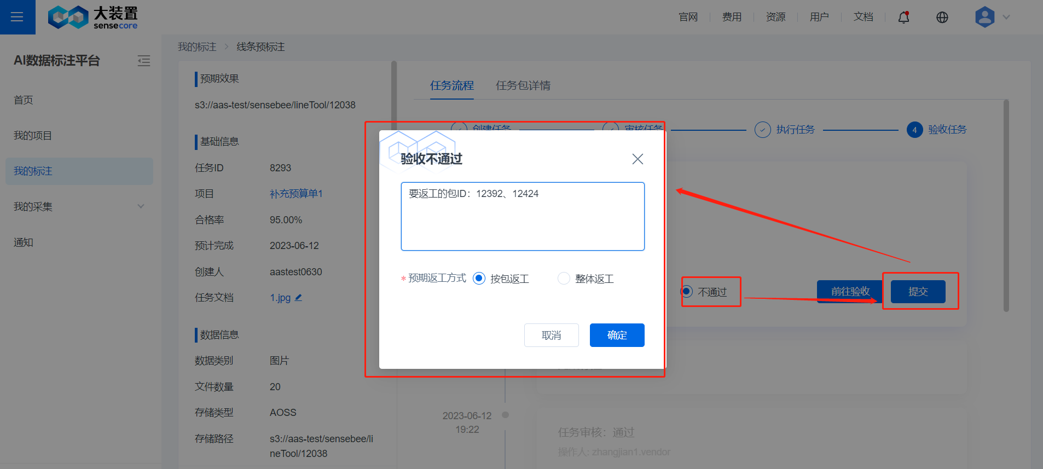Image resolution: width=1043 pixels, height=469 pixels.
Task: Open the 补充预算单1 project link
Action: point(296,194)
